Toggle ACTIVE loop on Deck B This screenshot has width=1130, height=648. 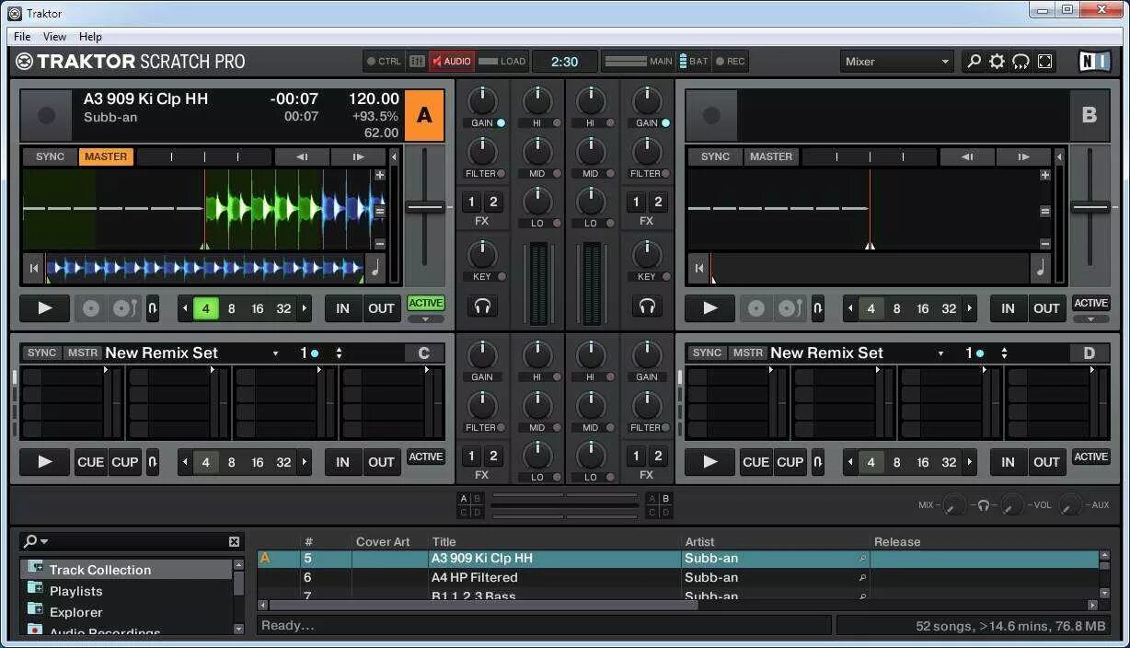click(1090, 303)
